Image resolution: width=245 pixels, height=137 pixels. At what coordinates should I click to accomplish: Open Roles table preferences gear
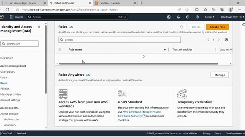[226, 40]
